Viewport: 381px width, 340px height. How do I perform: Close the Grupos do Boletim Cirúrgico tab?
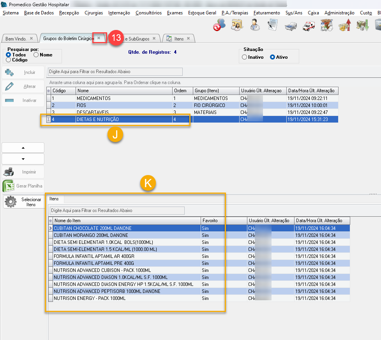(x=99, y=38)
